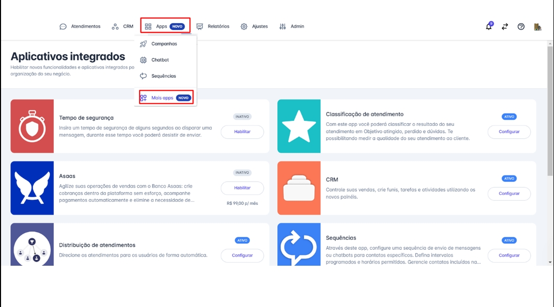Click the company building profile icon

[x=537, y=27]
